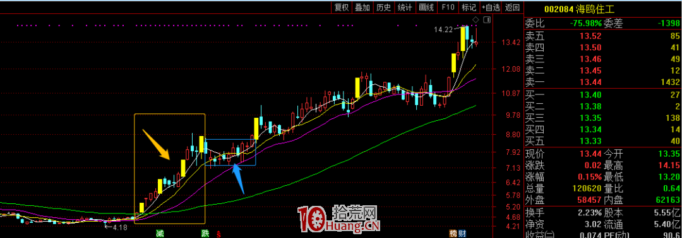Click the 量比 value 0.64
Viewport: 682px width, 238px height.
pos(671,189)
